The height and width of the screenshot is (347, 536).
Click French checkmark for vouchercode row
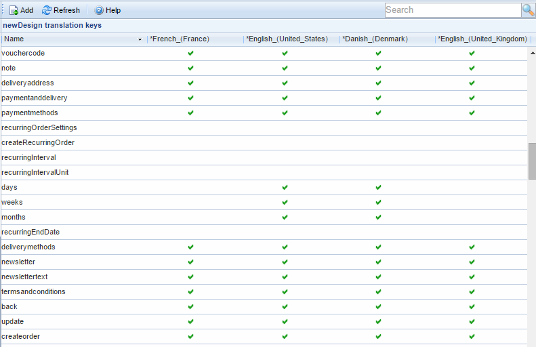pyautogui.click(x=190, y=53)
